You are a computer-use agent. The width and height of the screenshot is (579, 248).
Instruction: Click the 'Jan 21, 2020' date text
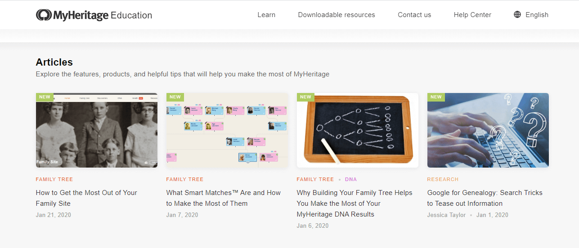(x=54, y=215)
